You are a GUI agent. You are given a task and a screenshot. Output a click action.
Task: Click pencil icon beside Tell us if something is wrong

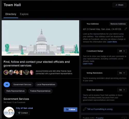click(x=85, y=109)
